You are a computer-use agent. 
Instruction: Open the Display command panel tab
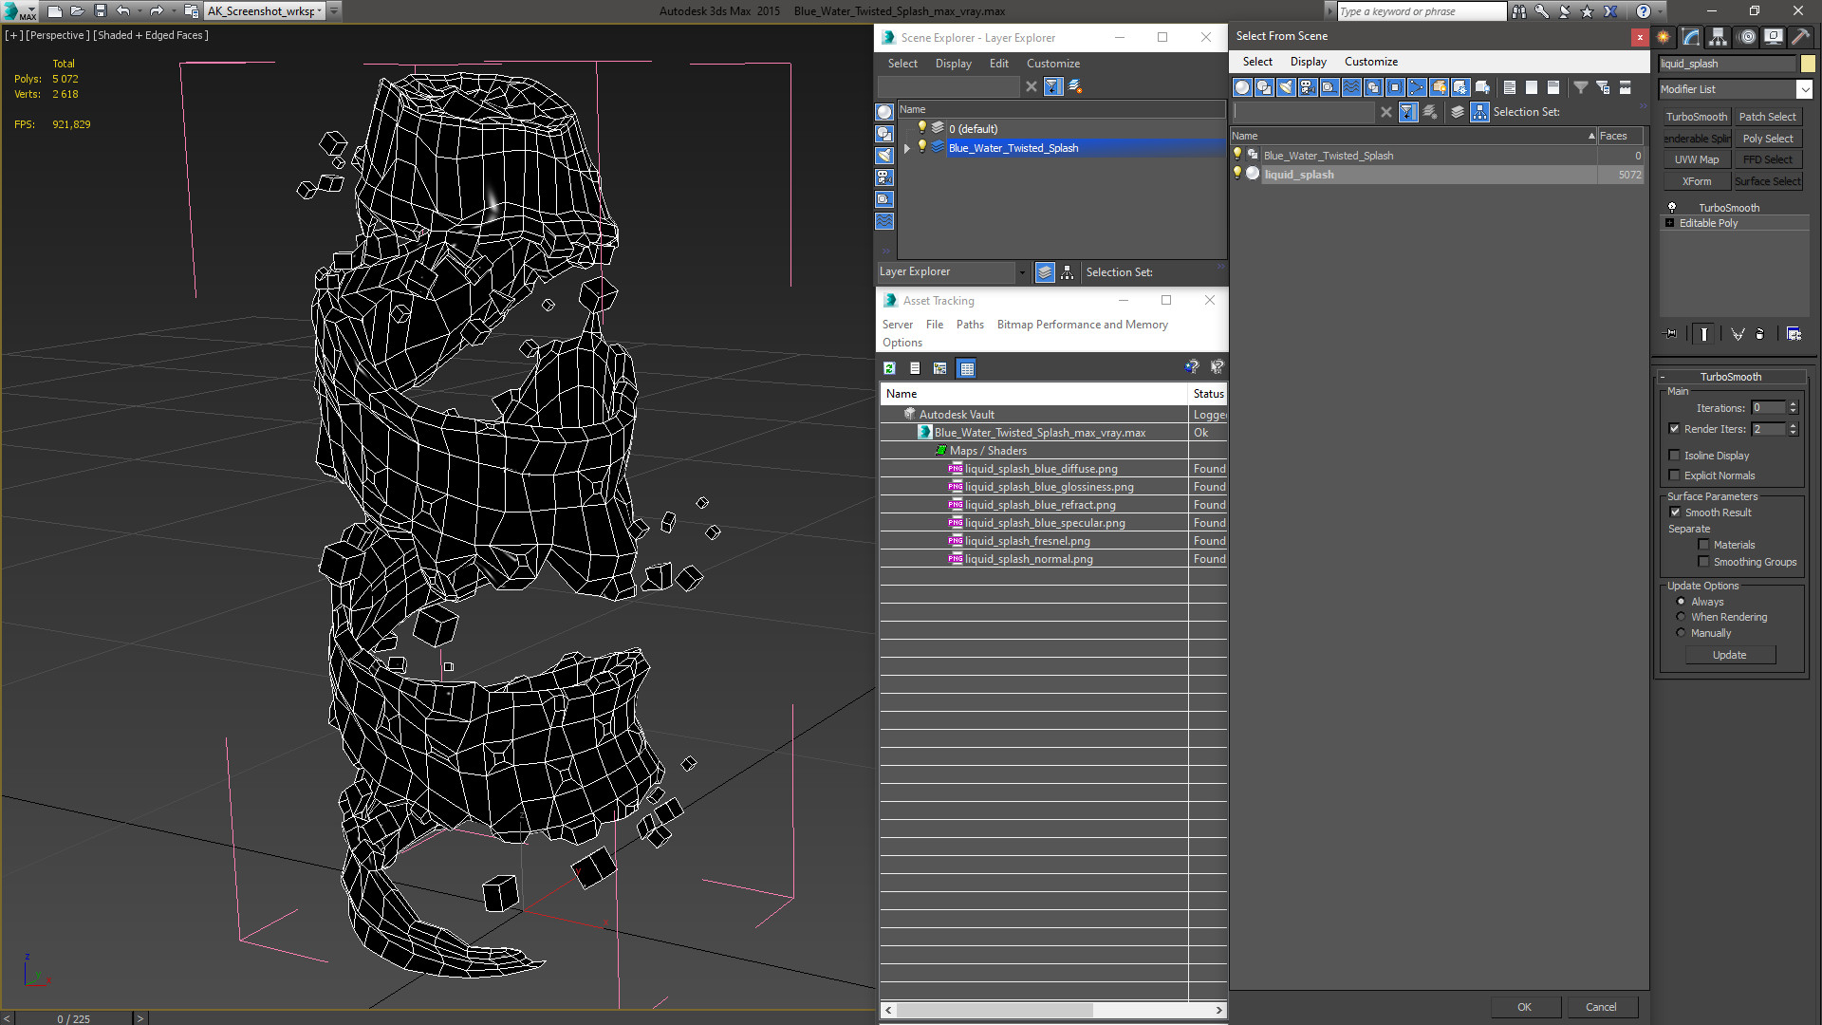tap(1773, 37)
